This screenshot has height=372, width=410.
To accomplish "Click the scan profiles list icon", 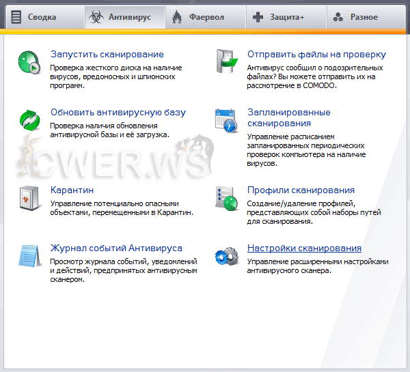I will point(226,198).
